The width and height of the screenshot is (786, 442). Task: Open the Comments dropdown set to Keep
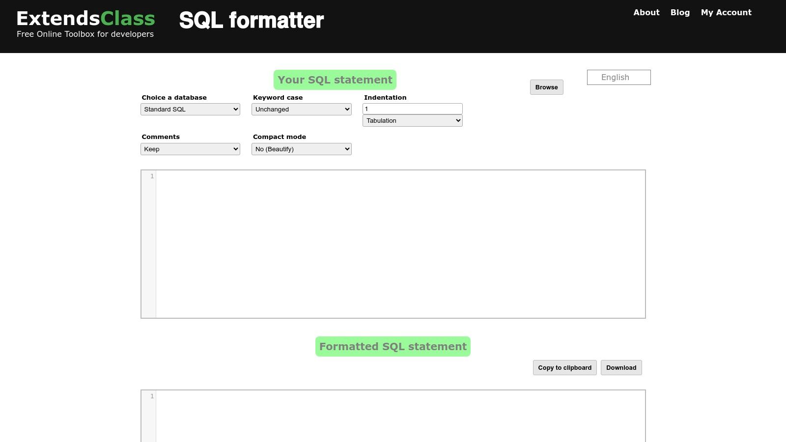coord(190,149)
